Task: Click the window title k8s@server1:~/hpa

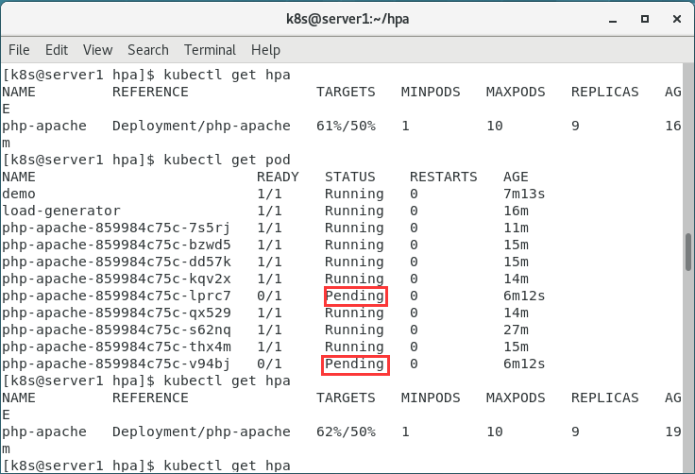Action: [x=347, y=19]
